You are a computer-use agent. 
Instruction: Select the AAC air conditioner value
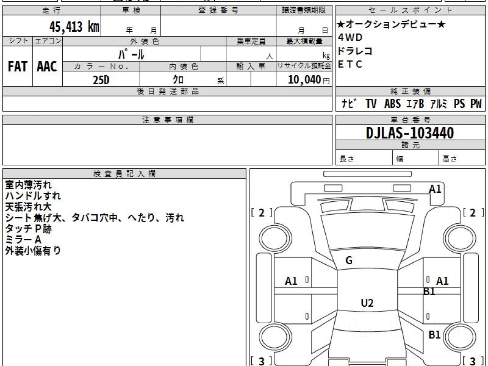(47, 67)
